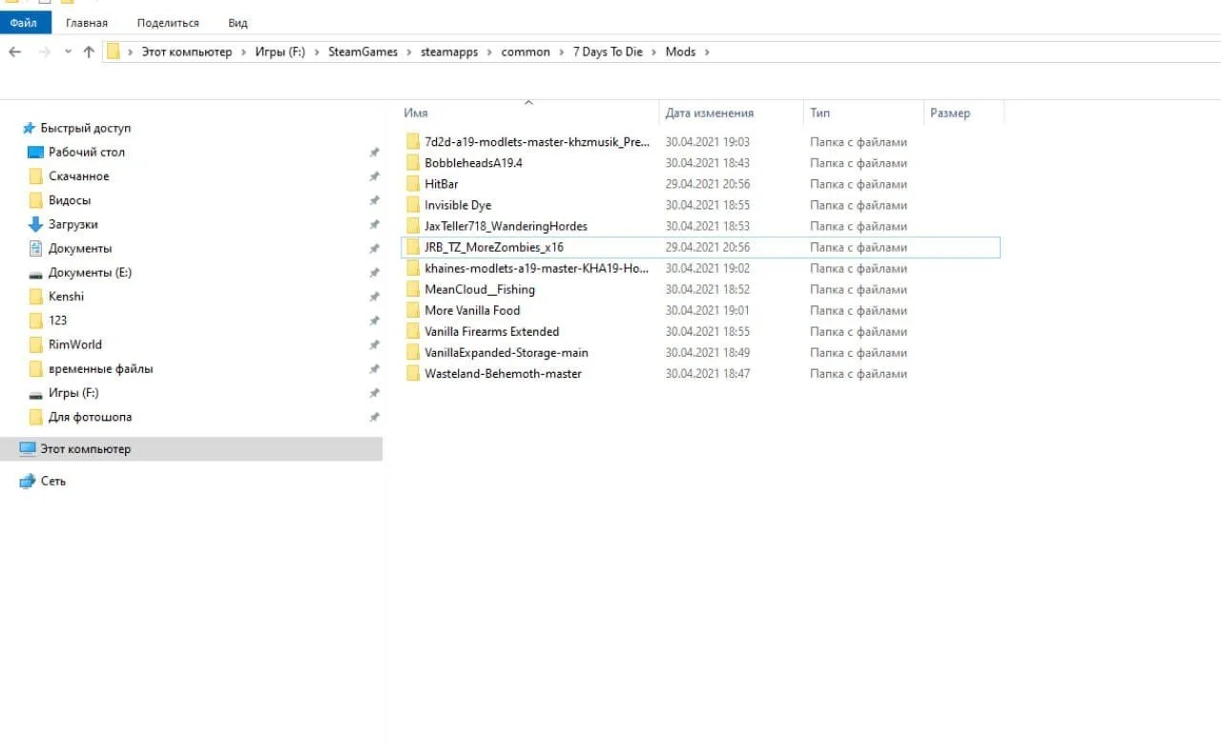The height and width of the screenshot is (744, 1221).
Task: Navigate to common in the address bar
Action: click(x=526, y=52)
